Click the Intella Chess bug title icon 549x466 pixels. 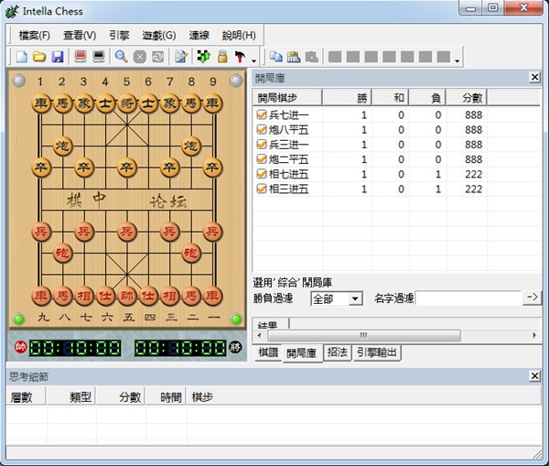pyautogui.click(x=12, y=12)
